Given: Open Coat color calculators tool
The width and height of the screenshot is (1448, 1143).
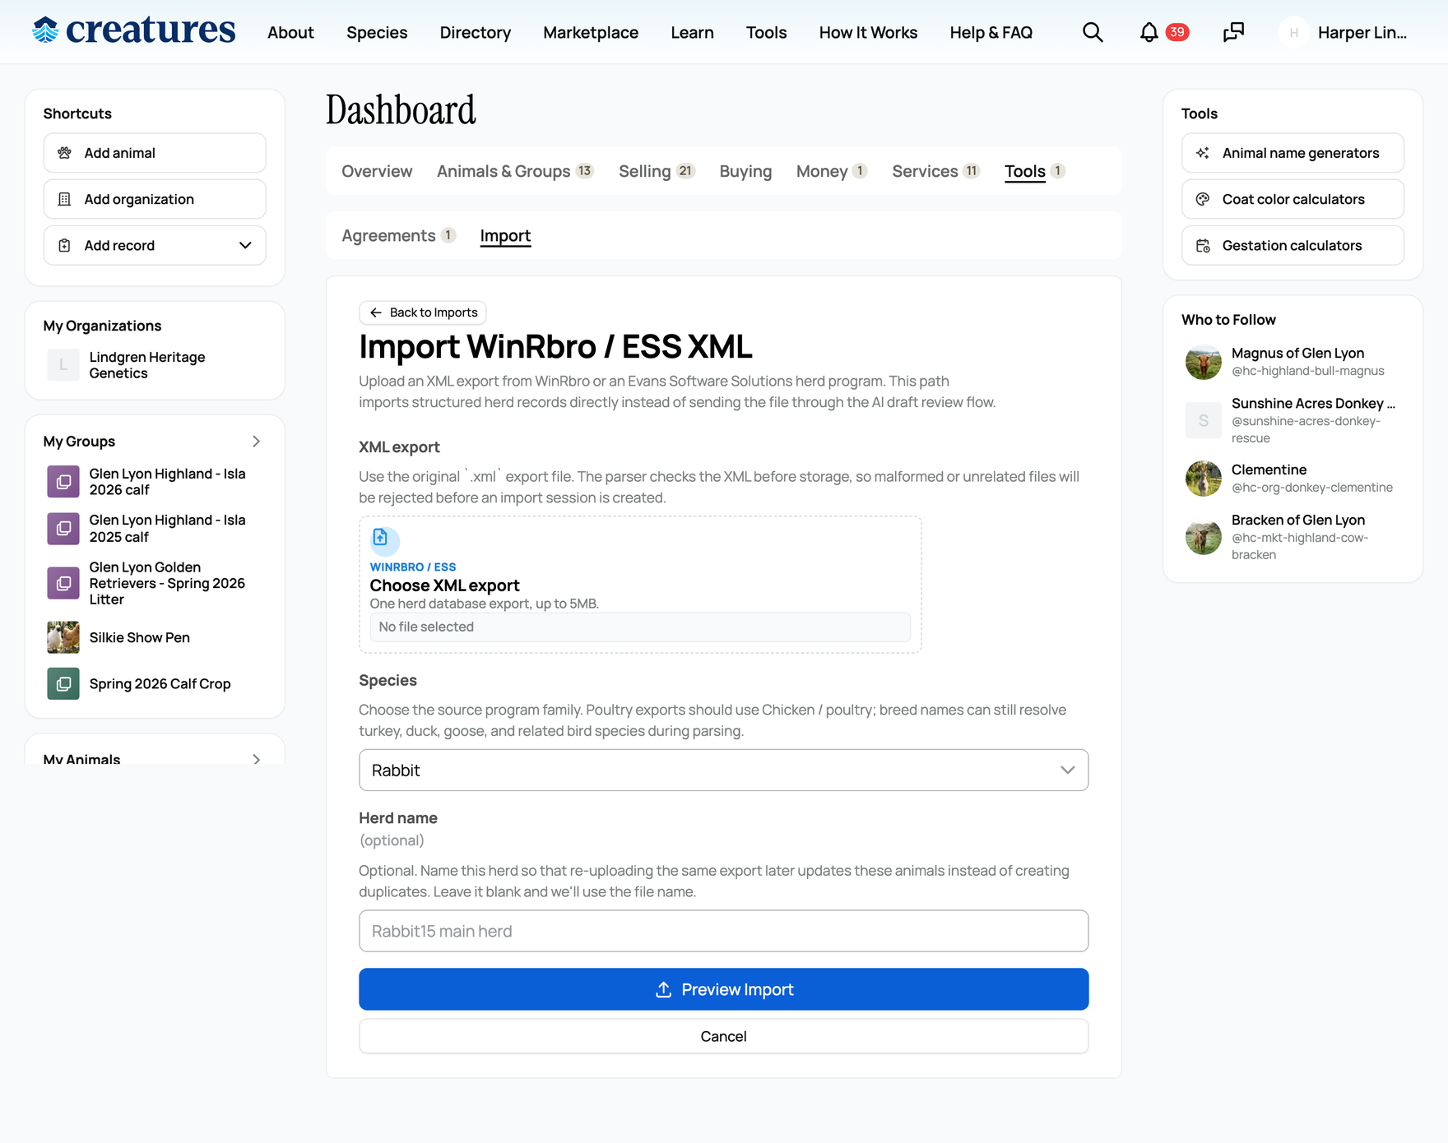Looking at the screenshot, I should [1293, 199].
